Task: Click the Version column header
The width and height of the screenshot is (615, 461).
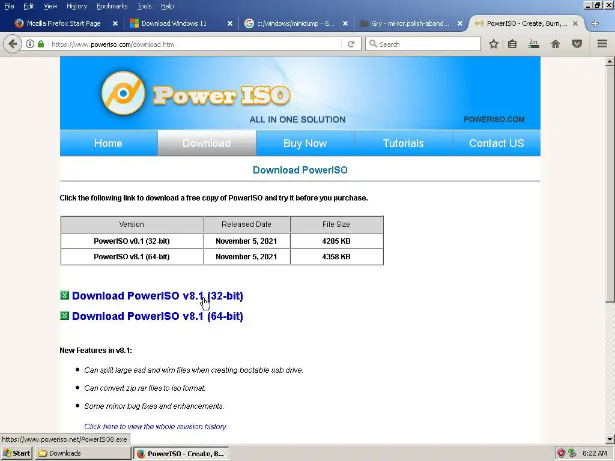Action: (x=132, y=224)
